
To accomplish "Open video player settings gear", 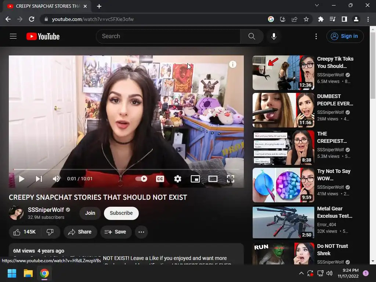I will click(177, 179).
